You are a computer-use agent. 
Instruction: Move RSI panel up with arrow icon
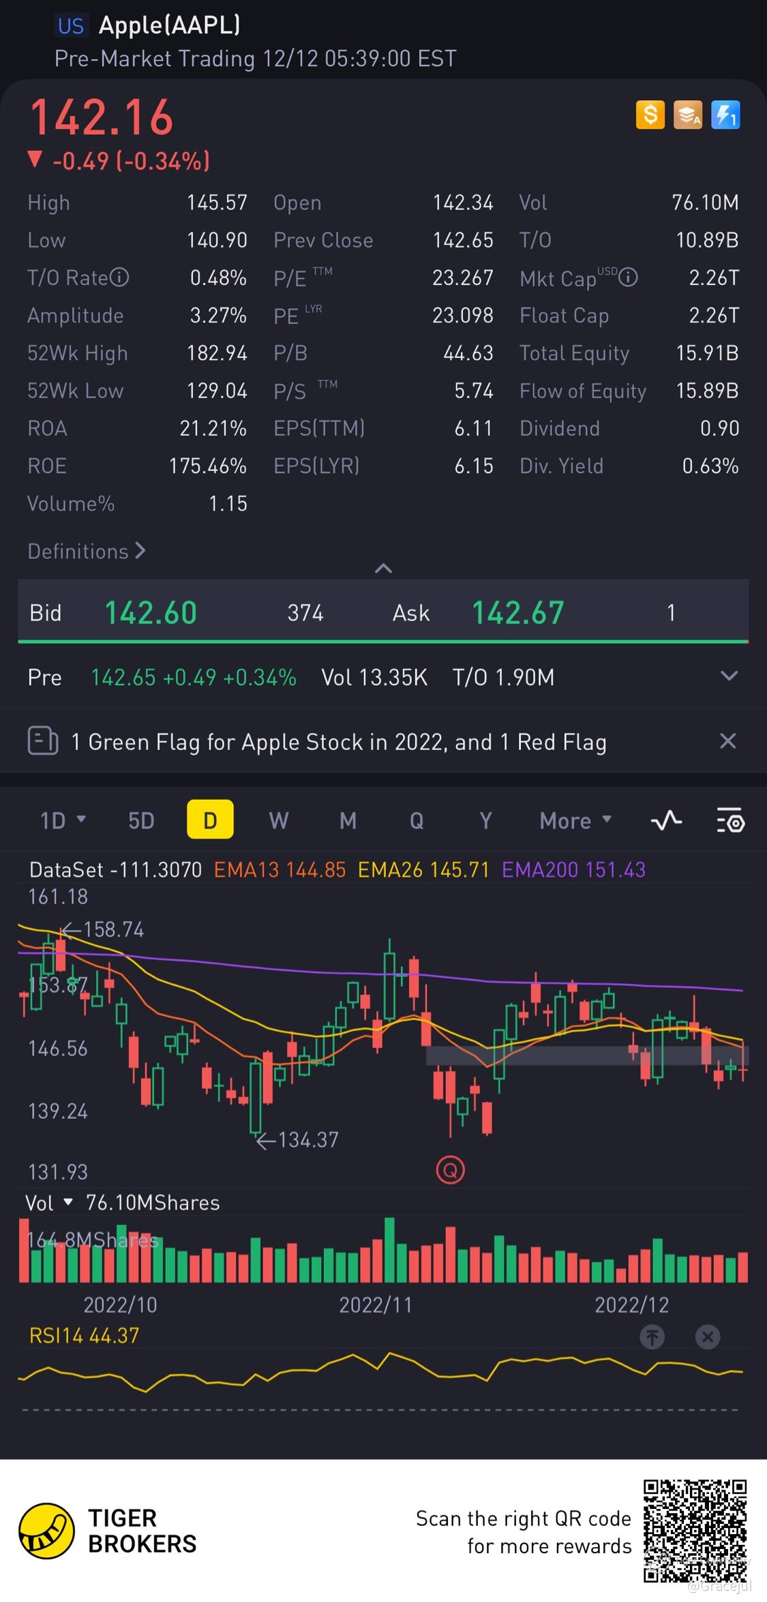[x=652, y=1336]
